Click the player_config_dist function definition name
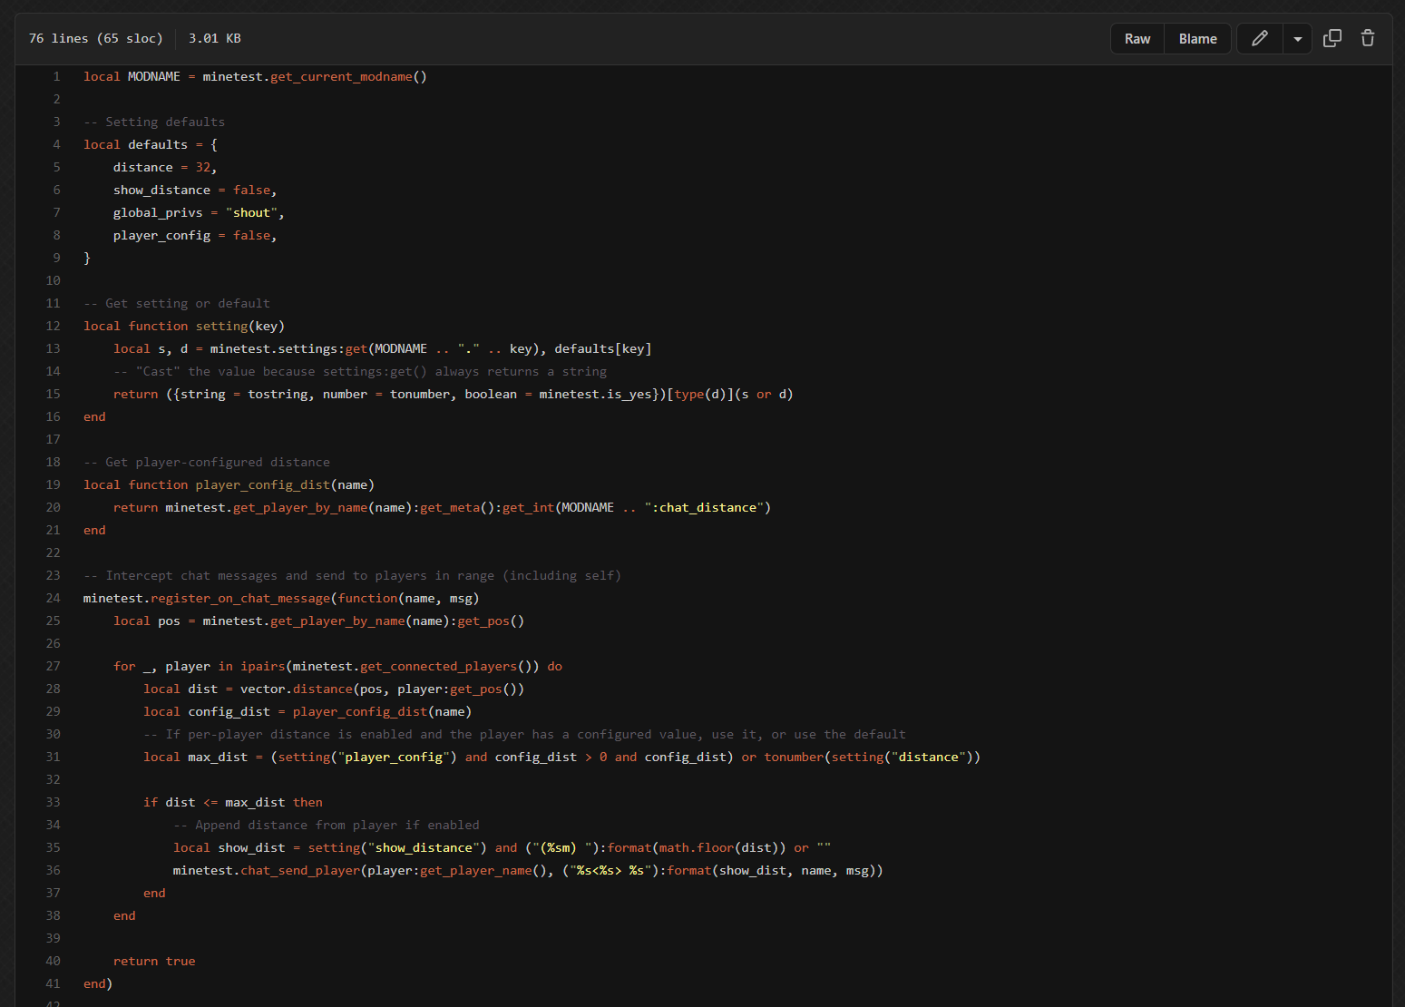 [x=262, y=484]
